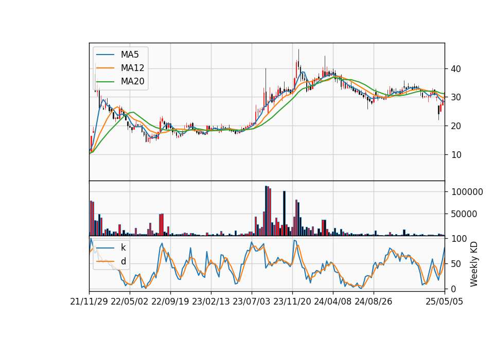Click the MA20 legend label

click(132, 81)
